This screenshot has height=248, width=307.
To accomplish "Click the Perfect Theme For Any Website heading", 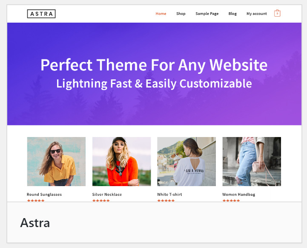I will pos(154,65).
